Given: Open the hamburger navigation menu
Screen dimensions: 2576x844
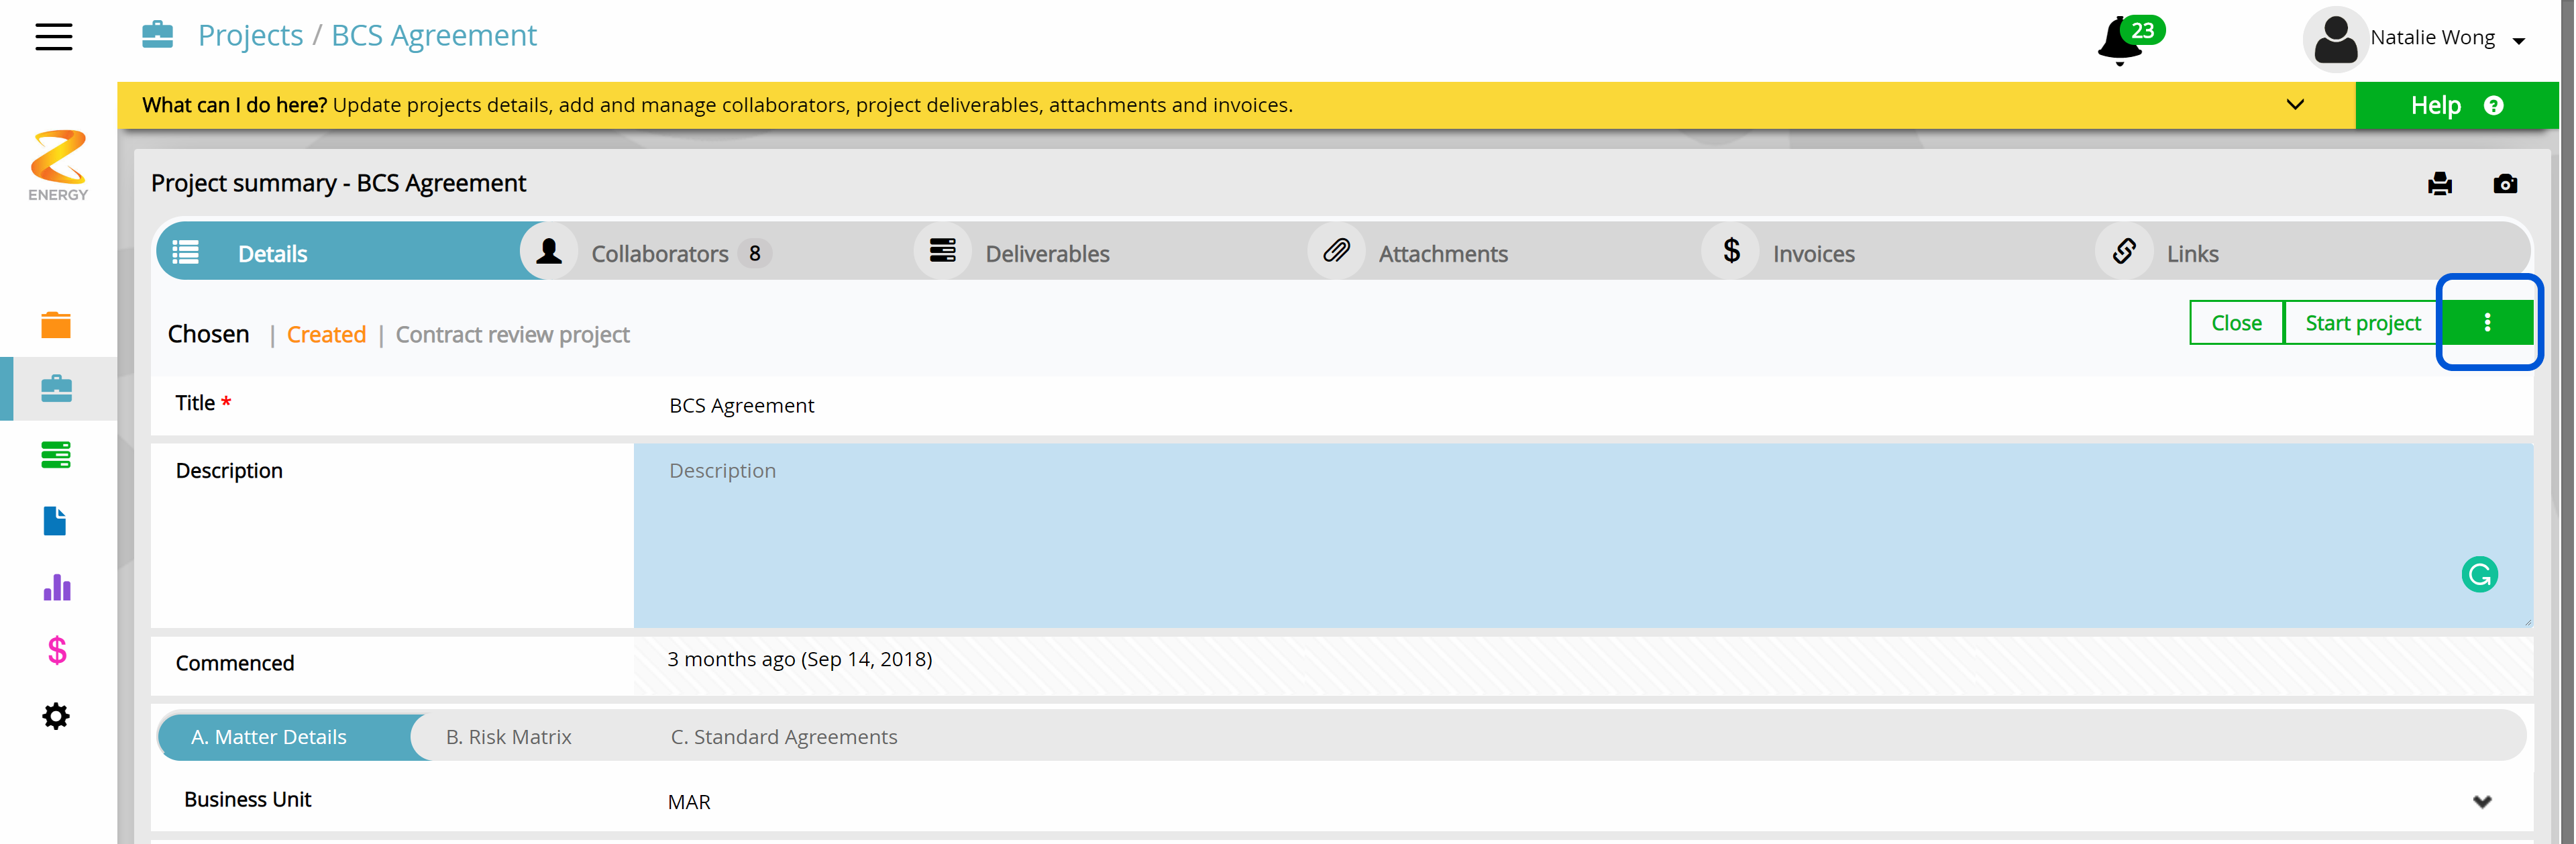Looking at the screenshot, I should (x=54, y=37).
